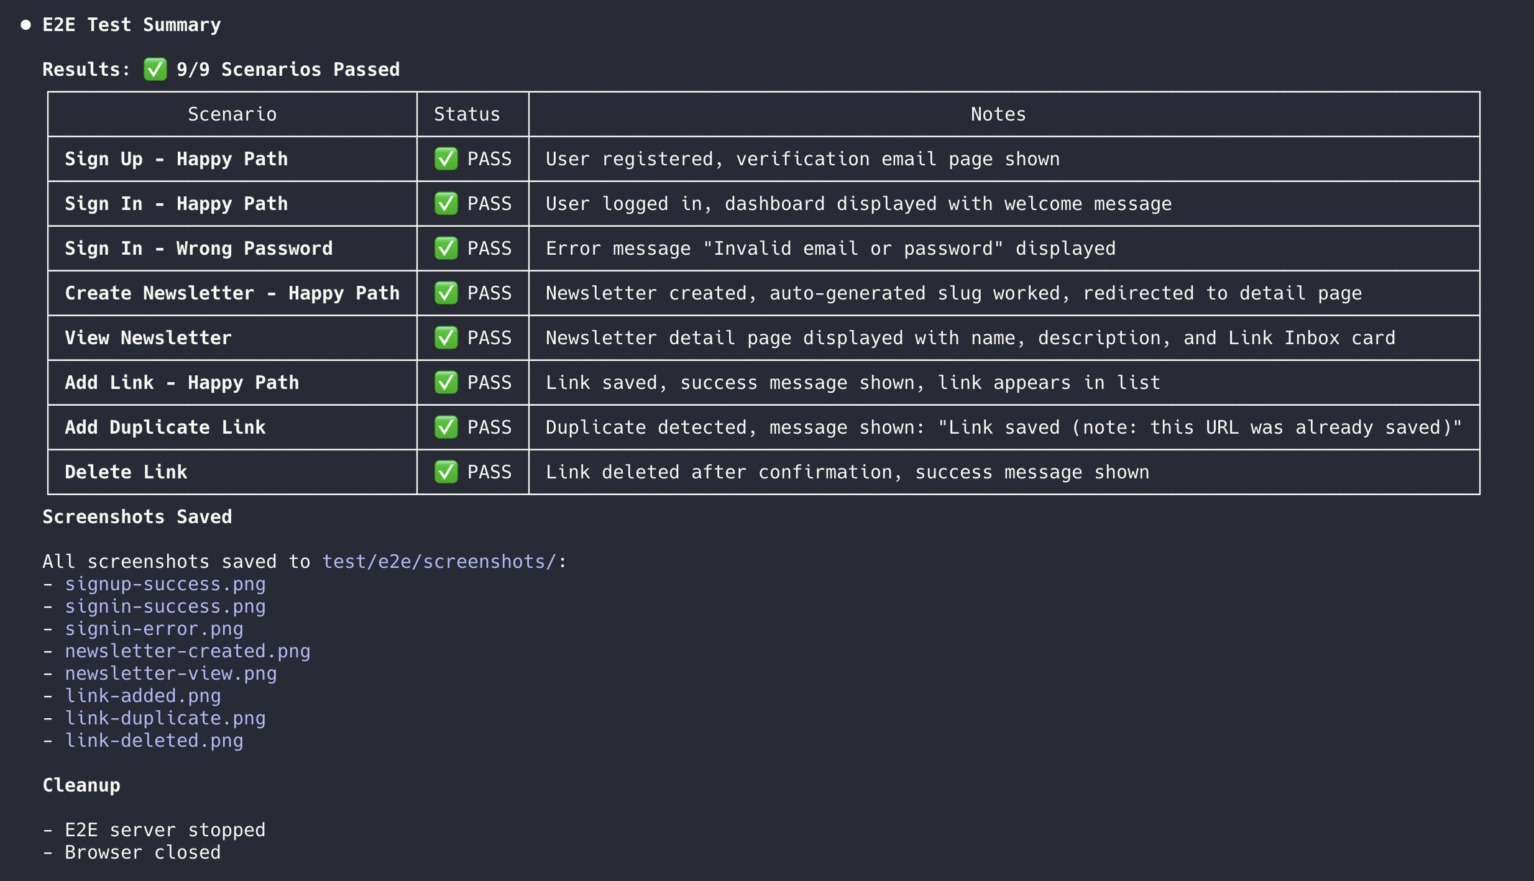Click the checkmark in Delete Link row
Viewport: 1534px width, 881px height.
click(x=446, y=472)
